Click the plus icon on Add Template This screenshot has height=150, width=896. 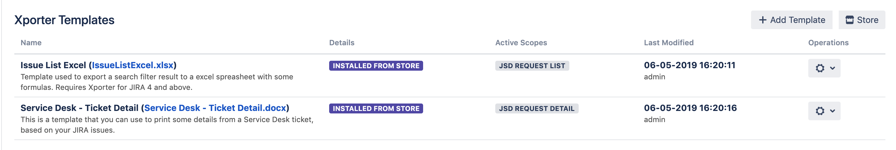point(762,20)
